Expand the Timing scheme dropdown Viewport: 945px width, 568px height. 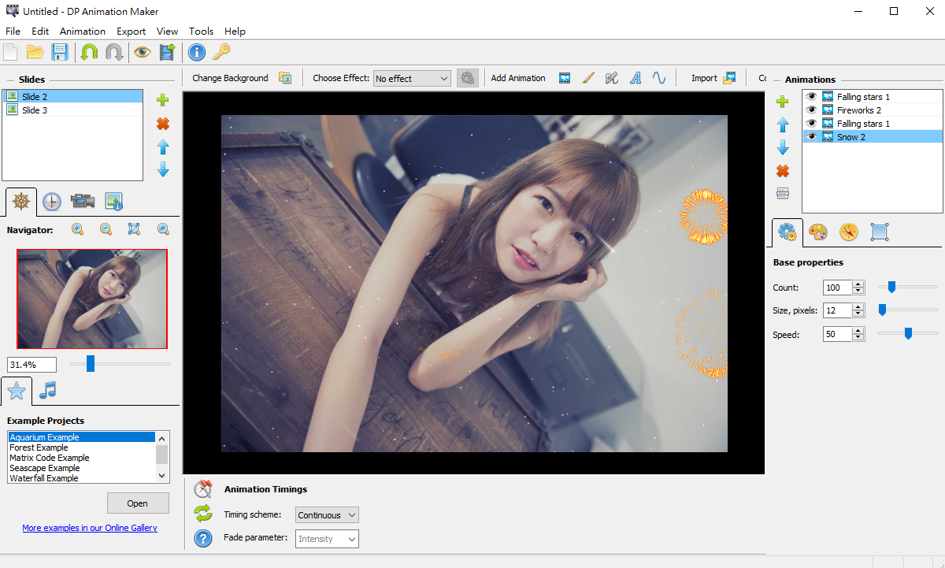click(x=327, y=515)
